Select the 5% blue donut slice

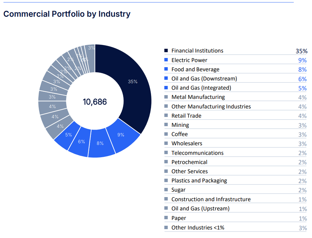68,135
